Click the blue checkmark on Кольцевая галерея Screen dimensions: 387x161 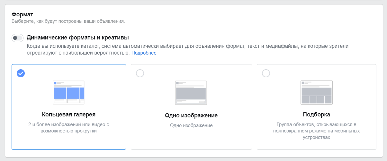pyautogui.click(x=21, y=73)
